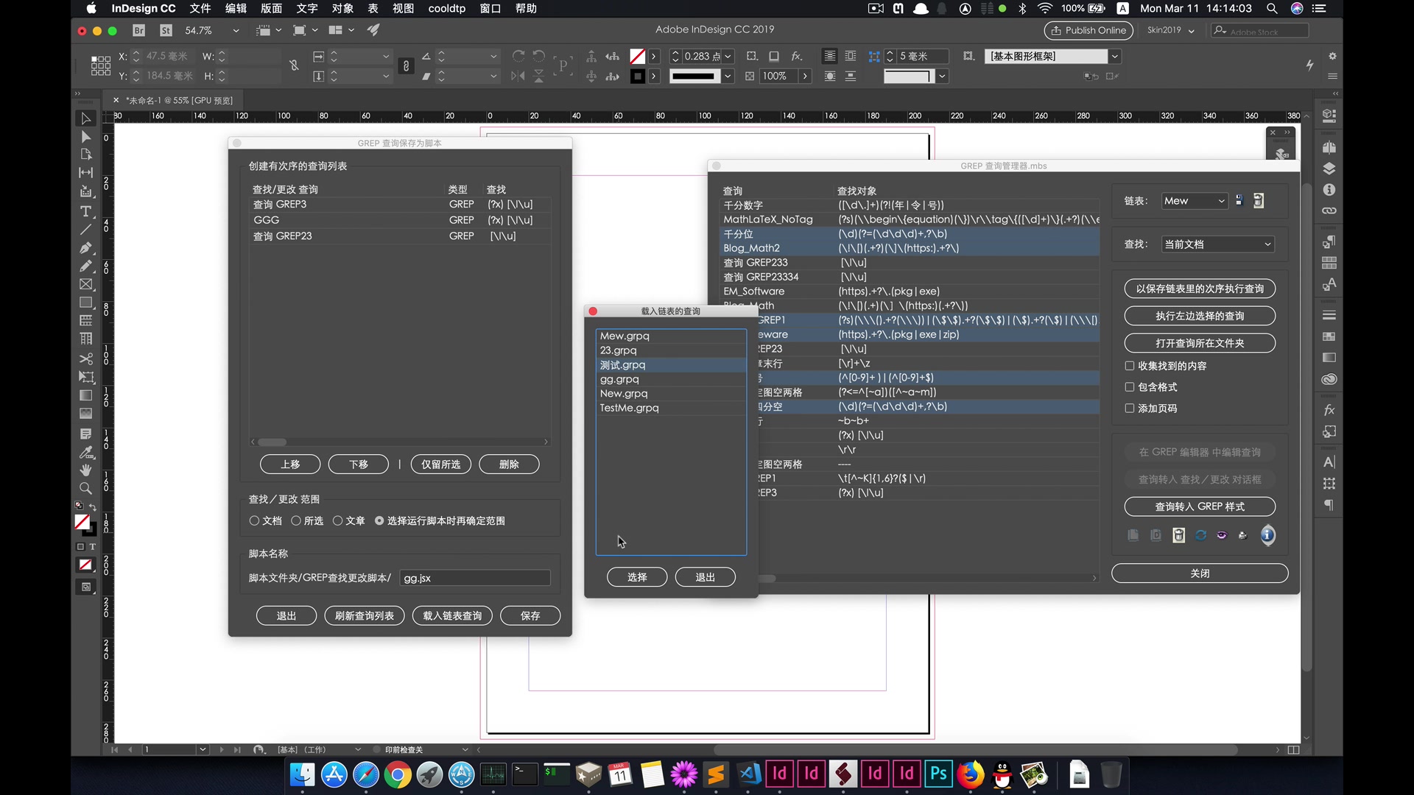
Task: Open the Links panel icon on right sidebar
Action: pyautogui.click(x=1329, y=211)
